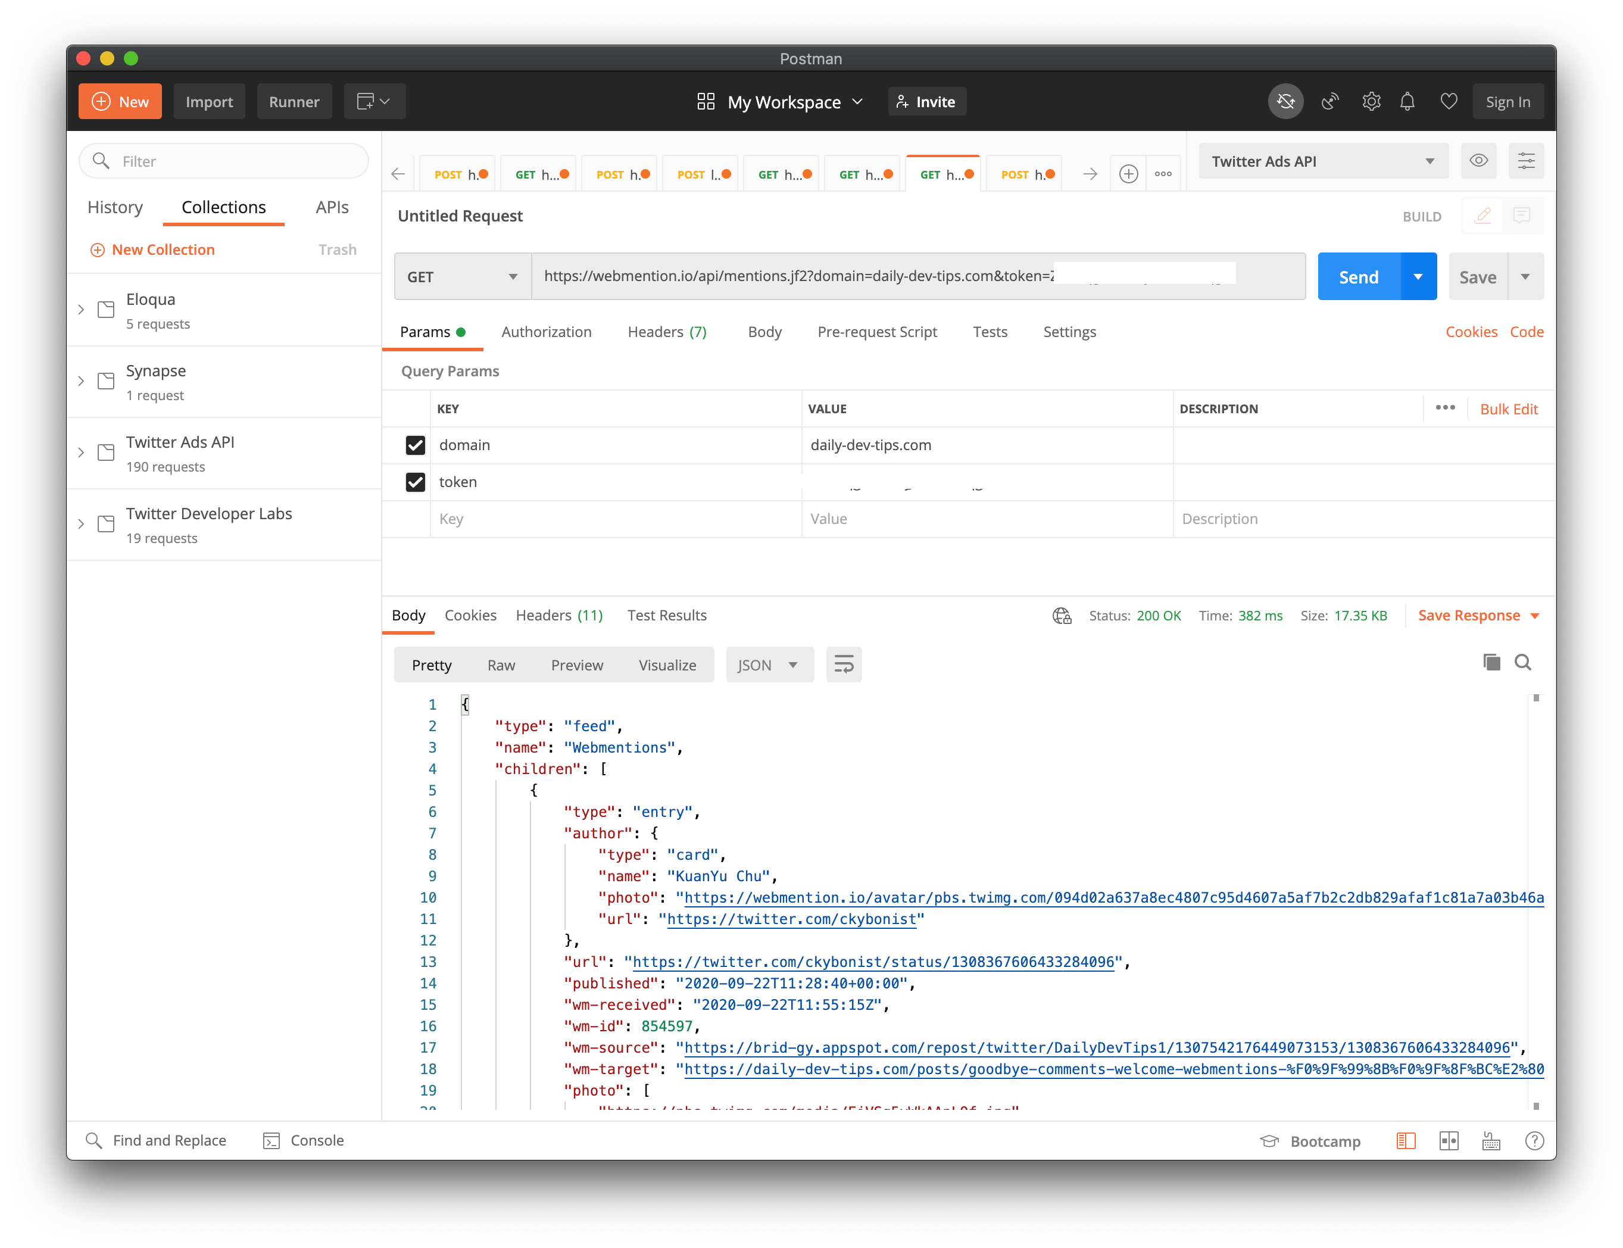
Task: Switch to two-pane view icon
Action: [x=1449, y=1141]
